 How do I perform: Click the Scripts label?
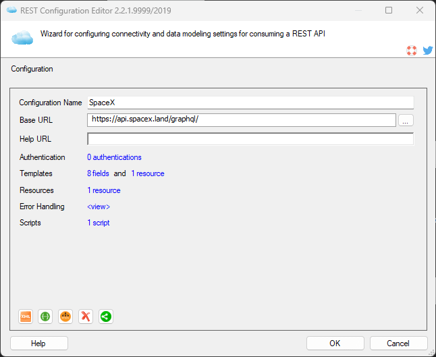(x=30, y=223)
